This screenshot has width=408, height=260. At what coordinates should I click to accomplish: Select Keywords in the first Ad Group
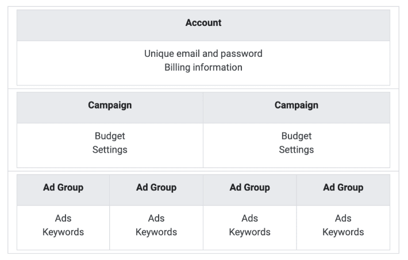click(x=63, y=232)
